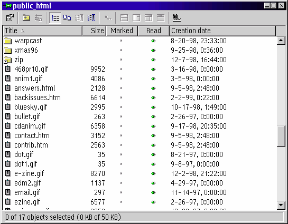Select the backissues.htm file
This screenshot has height=224, width=288.
click(38, 98)
